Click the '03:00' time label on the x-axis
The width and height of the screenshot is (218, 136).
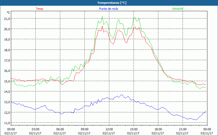click(x=35, y=129)
